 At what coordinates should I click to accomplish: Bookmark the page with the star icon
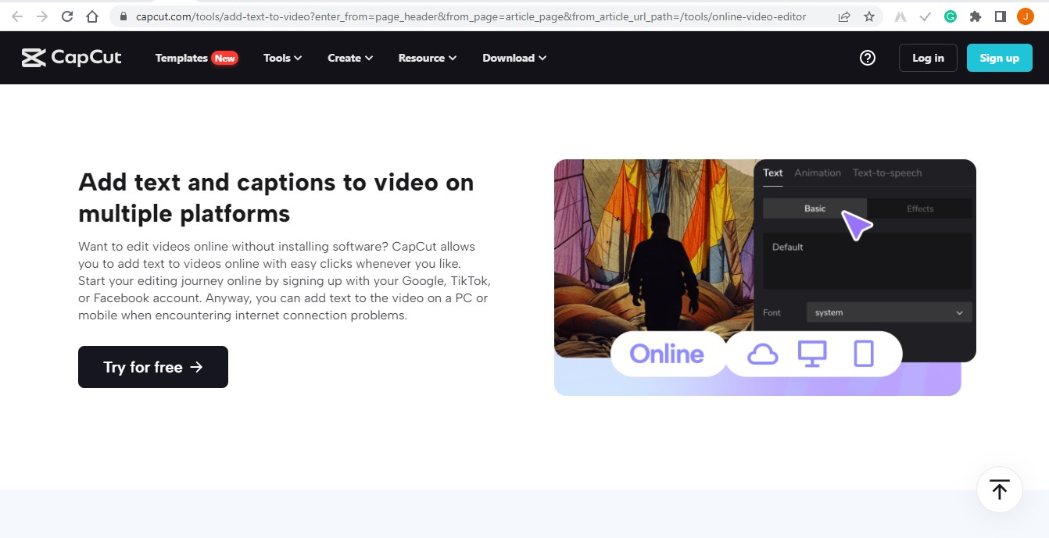[871, 16]
